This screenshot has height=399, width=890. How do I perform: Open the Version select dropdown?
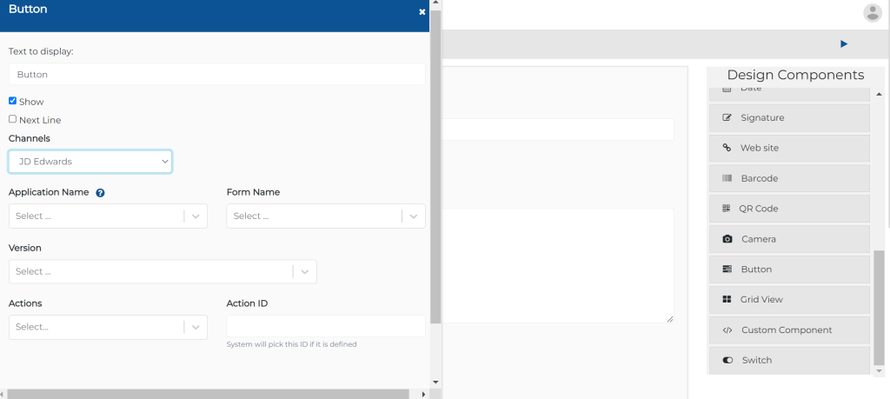click(x=163, y=272)
